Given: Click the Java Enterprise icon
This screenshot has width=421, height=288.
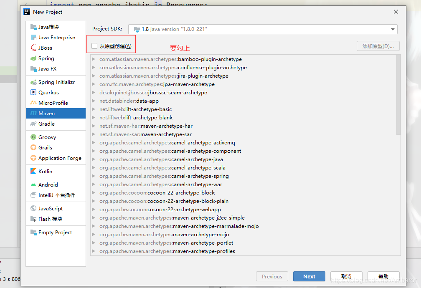Looking at the screenshot, I should click(33, 37).
